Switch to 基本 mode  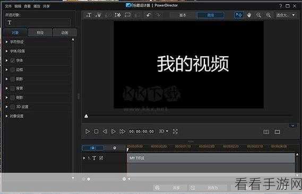pyautogui.click(x=183, y=15)
